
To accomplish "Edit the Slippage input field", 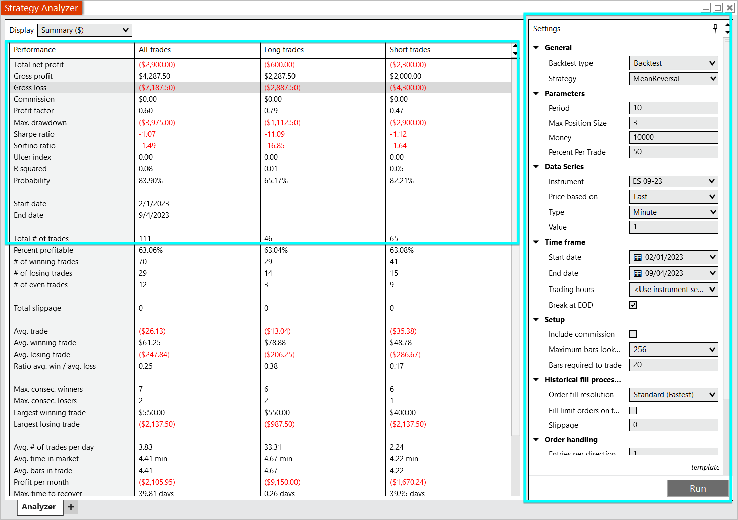I will (x=674, y=425).
